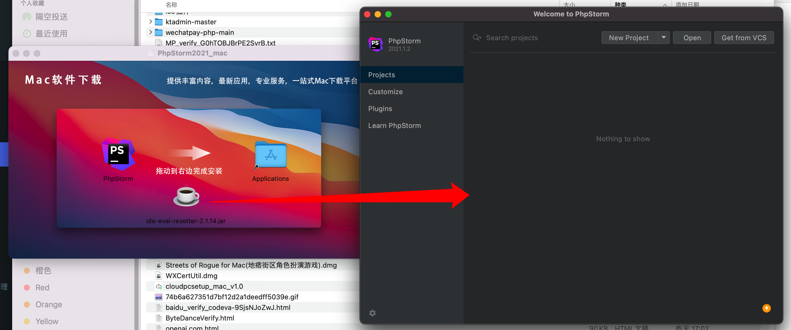Click the 名称 column header
791x330 pixels.
[171, 4]
